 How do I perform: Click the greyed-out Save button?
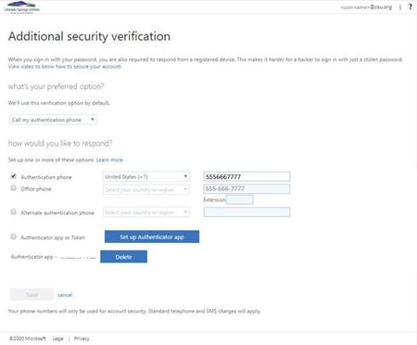32,295
